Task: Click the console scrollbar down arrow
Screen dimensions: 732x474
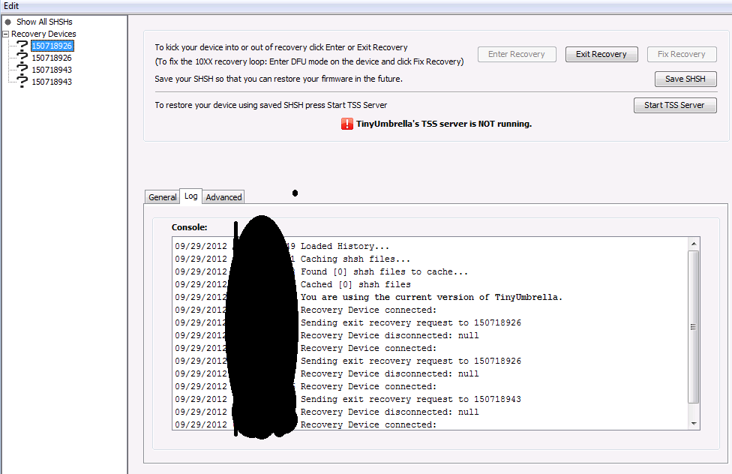Action: (694, 424)
